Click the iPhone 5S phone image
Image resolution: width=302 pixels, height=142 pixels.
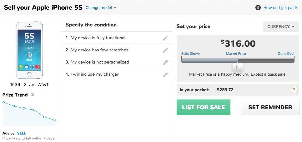(29, 50)
